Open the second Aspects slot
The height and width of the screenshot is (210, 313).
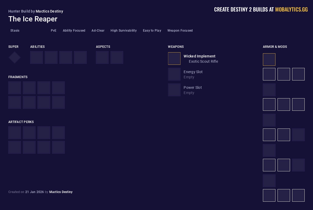[117, 57]
